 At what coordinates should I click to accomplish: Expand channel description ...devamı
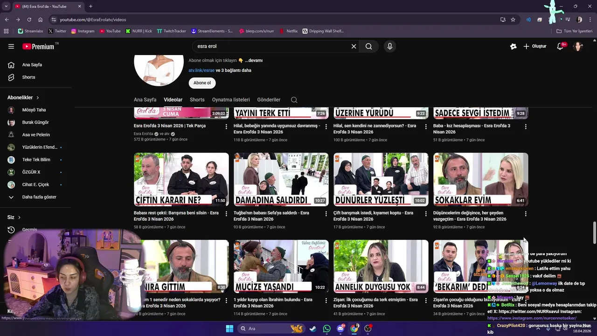(254, 60)
